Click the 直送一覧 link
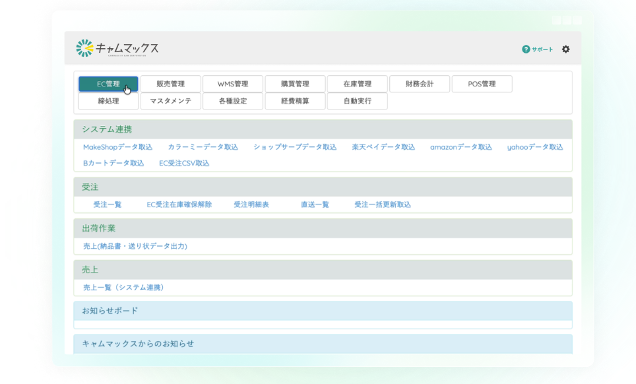 click(x=315, y=205)
